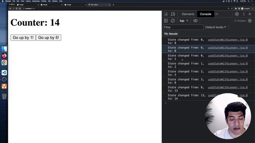Open the Help menu in the menu bar
The width and height of the screenshot is (255, 143).
(x=61, y=1)
